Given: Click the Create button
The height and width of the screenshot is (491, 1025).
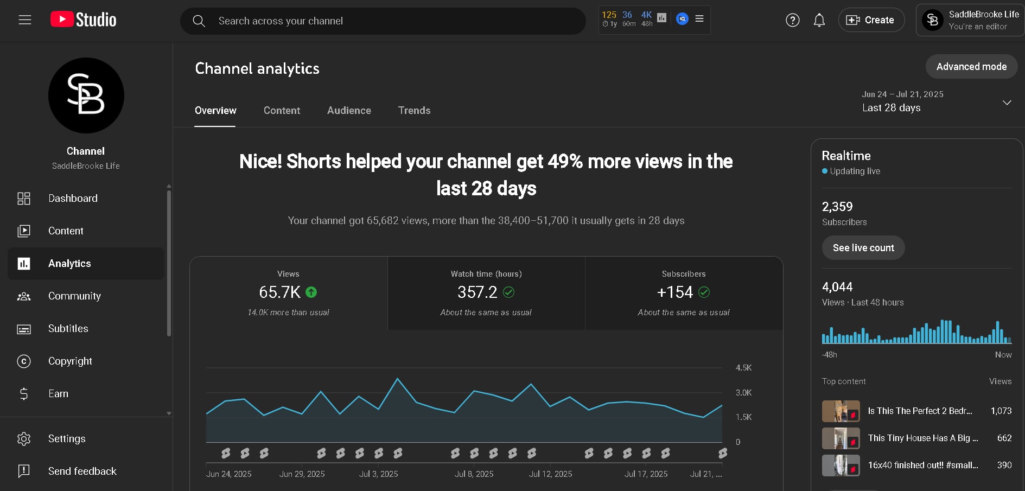Looking at the screenshot, I should point(871,20).
